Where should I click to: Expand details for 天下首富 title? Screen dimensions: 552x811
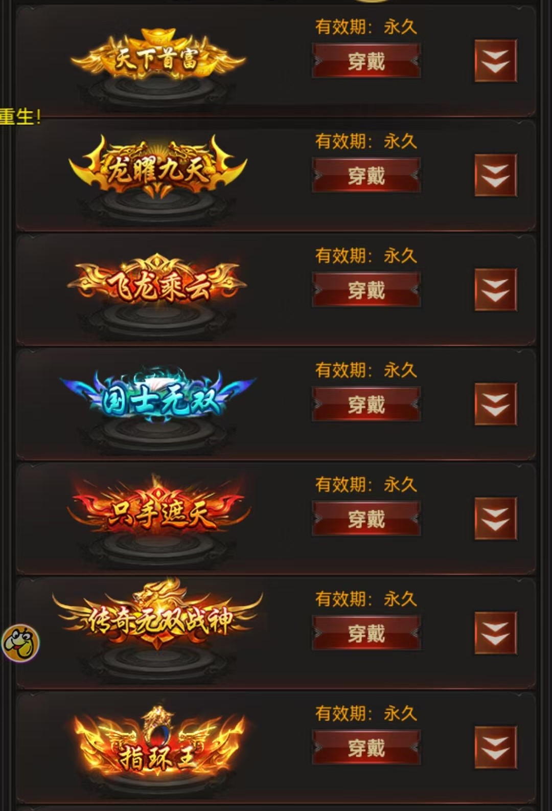pos(495,61)
